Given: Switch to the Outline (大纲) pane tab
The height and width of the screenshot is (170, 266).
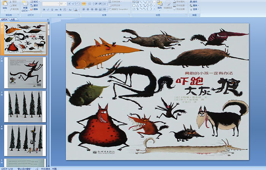Looking at the screenshot, I should coord(13,20).
